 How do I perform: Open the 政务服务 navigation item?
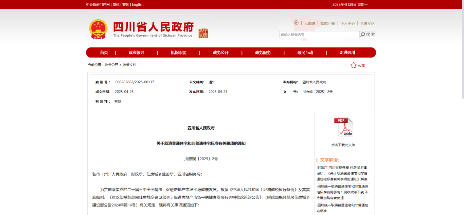point(263,52)
